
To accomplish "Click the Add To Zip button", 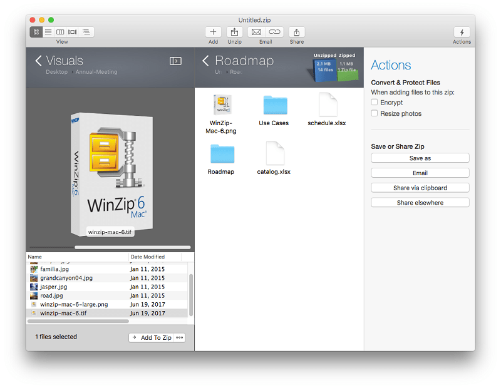I will tap(152, 337).
